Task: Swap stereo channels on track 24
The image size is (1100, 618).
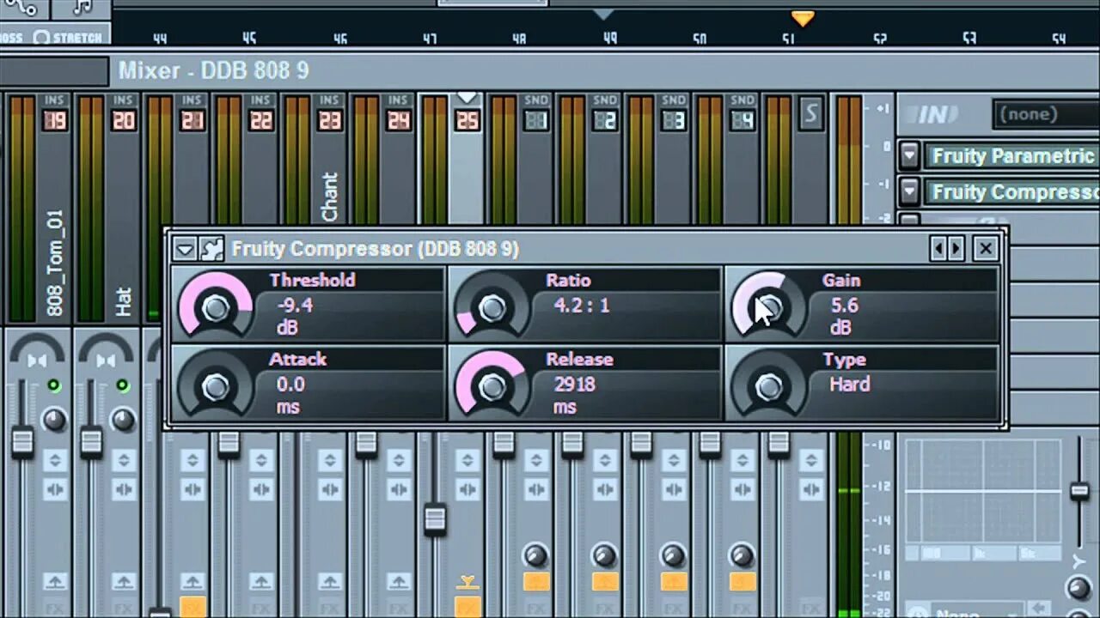Action: (399, 490)
